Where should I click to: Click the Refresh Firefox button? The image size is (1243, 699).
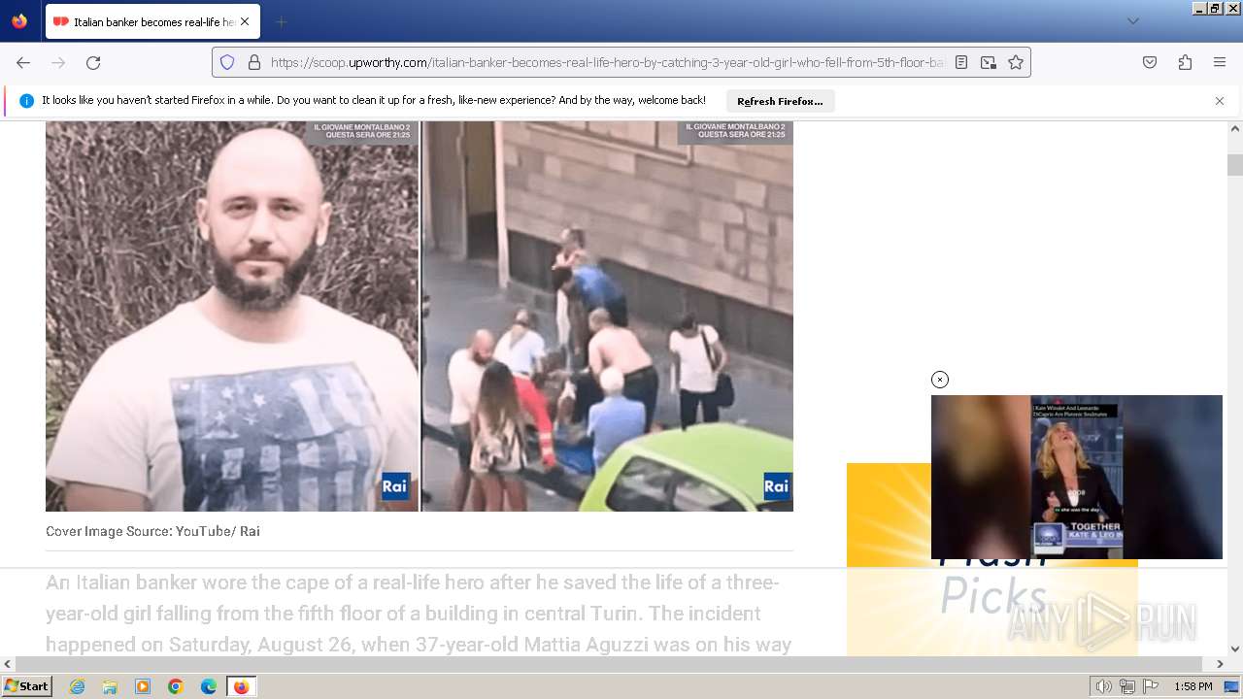pos(780,101)
